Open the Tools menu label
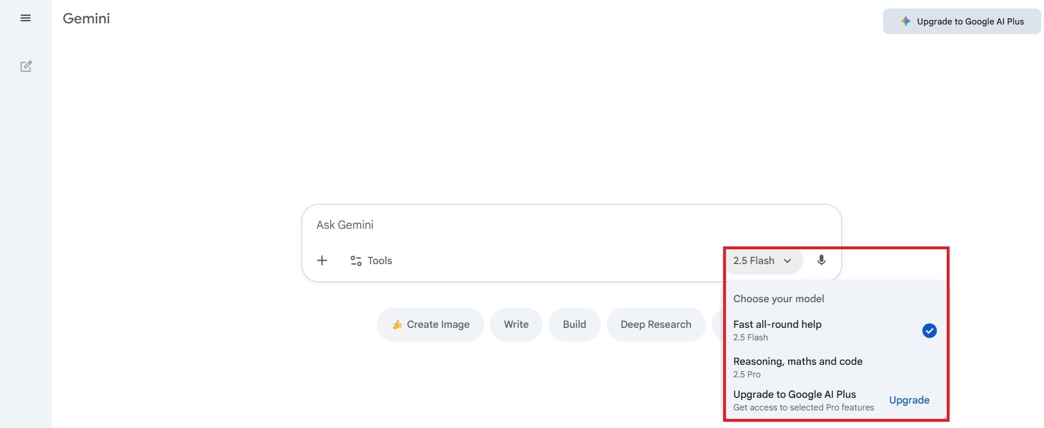The width and height of the screenshot is (1044, 428). 379,261
